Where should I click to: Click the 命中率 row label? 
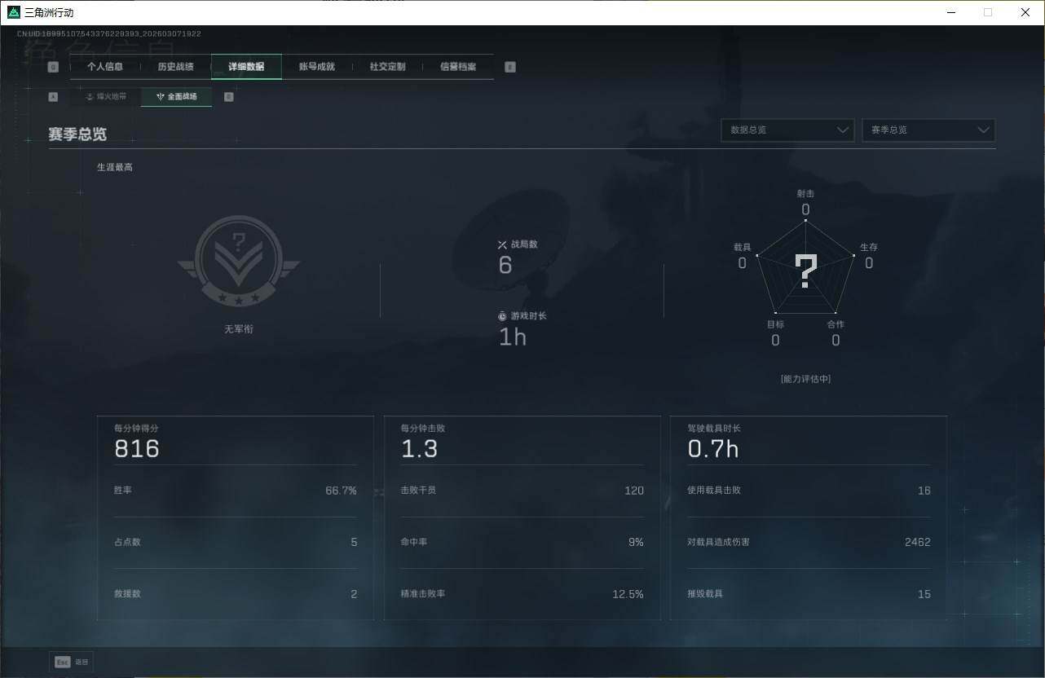tap(413, 542)
